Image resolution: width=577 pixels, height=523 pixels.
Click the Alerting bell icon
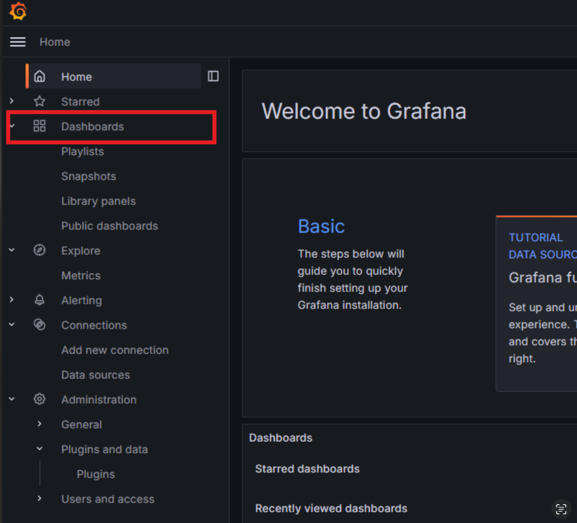pos(40,300)
